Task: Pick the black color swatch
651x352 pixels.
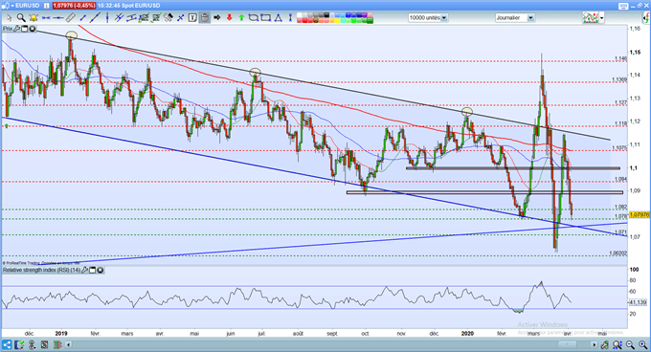Action: tap(326, 15)
